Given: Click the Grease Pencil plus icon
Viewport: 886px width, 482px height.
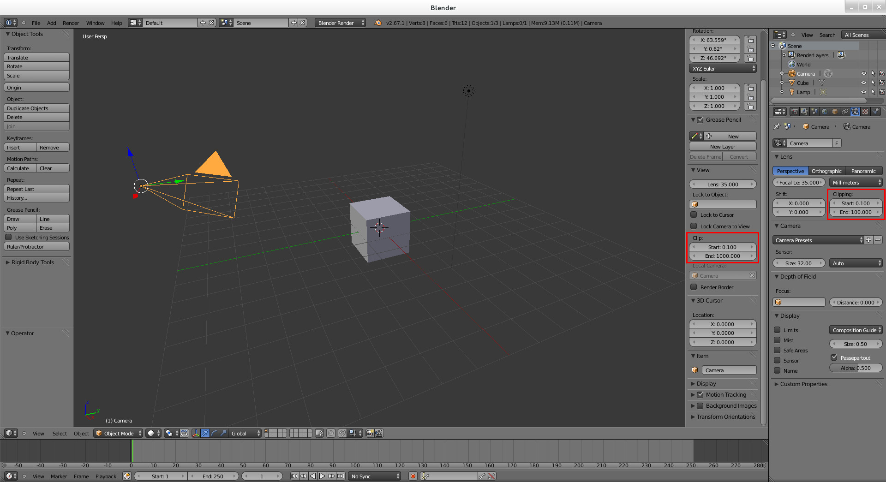Looking at the screenshot, I should [709, 136].
